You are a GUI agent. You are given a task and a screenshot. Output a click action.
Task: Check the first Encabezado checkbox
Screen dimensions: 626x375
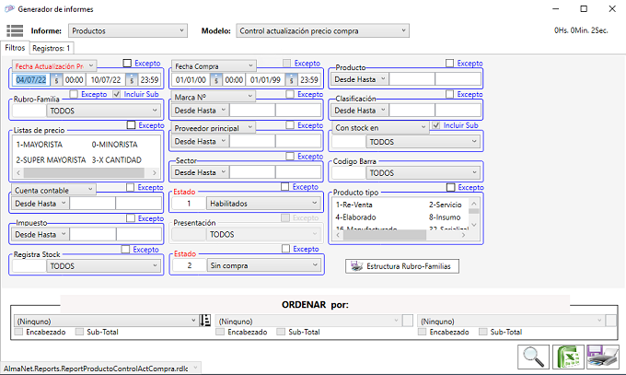coord(19,332)
